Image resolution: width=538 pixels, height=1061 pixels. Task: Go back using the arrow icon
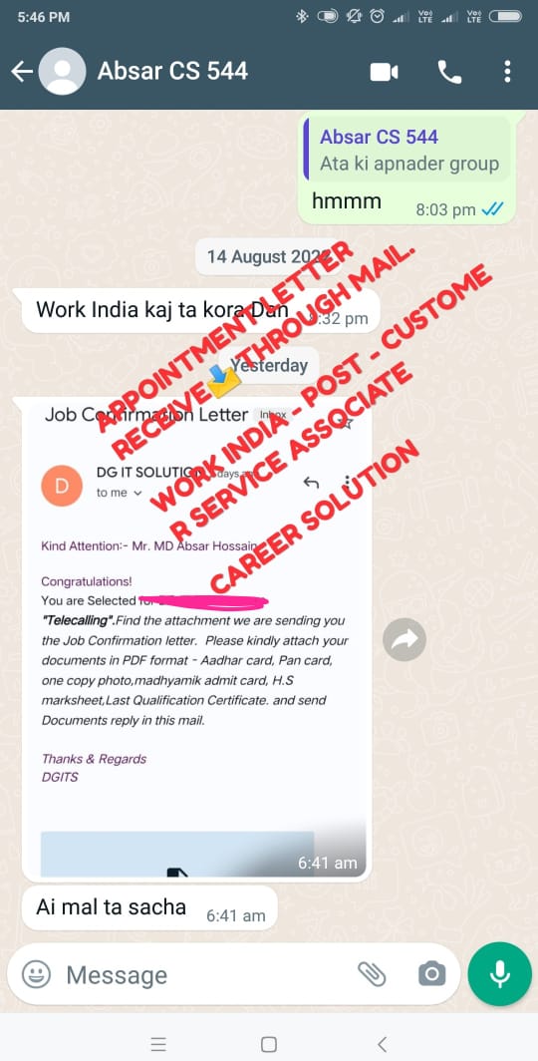pos(22,72)
